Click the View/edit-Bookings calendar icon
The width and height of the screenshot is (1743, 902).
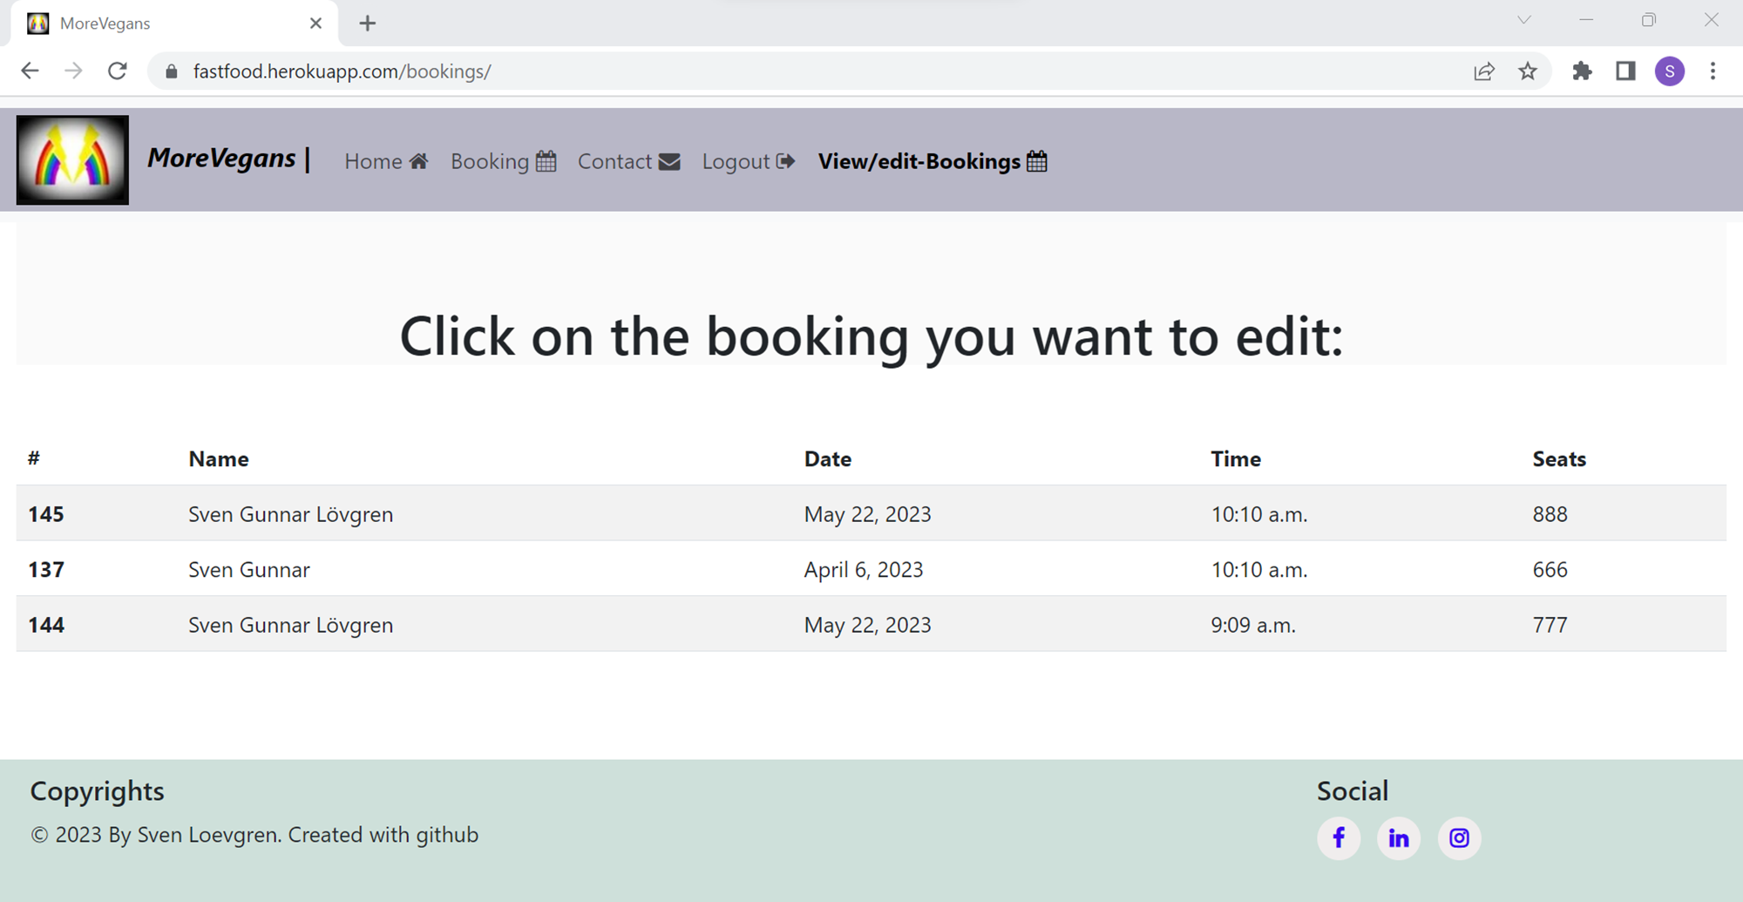[x=1036, y=160]
